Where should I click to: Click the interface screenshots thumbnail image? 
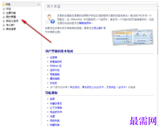pyautogui.click(x=132, y=37)
